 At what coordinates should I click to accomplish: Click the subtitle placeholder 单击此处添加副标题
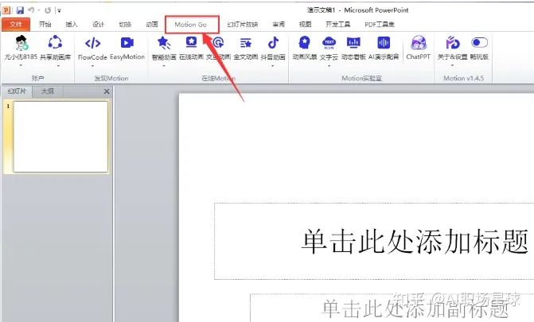[x=415, y=308]
